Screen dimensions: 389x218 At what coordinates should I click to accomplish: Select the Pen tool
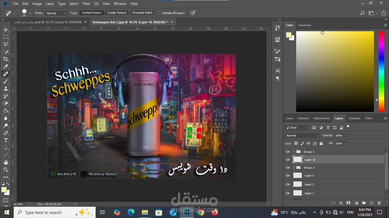click(x=6, y=133)
